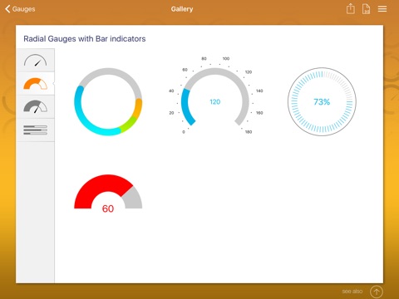Click the 73% ticked circular gauge
Image resolution: width=399 pixels, height=299 pixels.
pos(322,101)
